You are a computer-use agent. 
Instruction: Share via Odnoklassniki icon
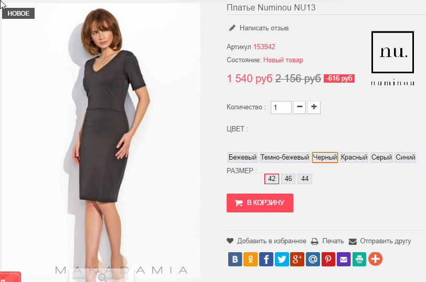(x=251, y=259)
